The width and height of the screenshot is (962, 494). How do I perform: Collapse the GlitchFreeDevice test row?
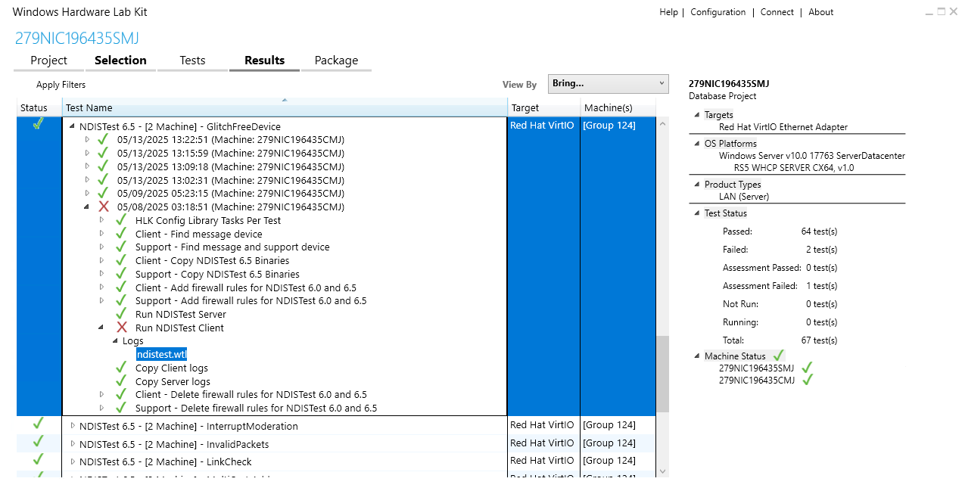[x=72, y=127]
